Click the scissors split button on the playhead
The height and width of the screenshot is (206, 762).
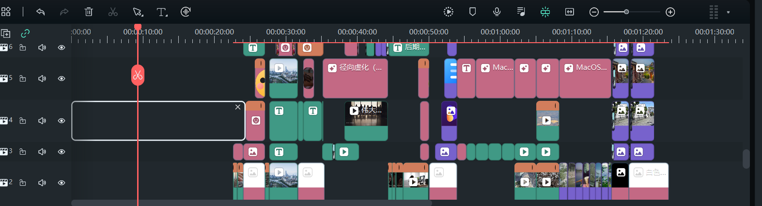138,75
